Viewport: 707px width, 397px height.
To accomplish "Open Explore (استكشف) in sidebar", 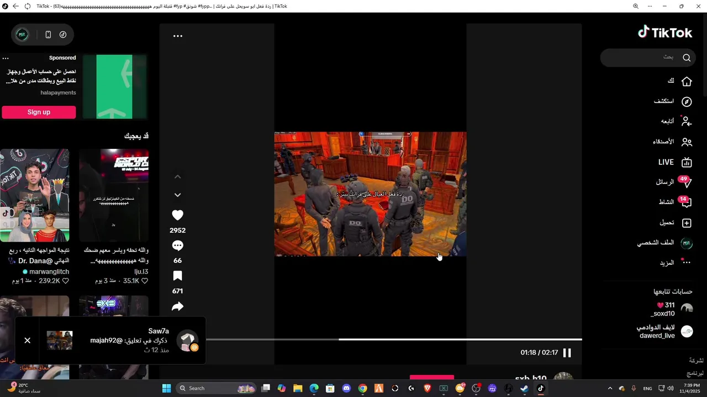I will point(672,101).
